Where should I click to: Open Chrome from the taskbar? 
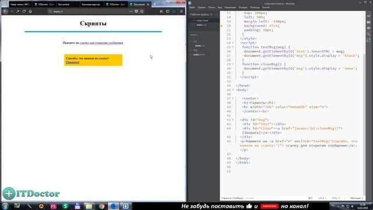[x=101, y=206]
